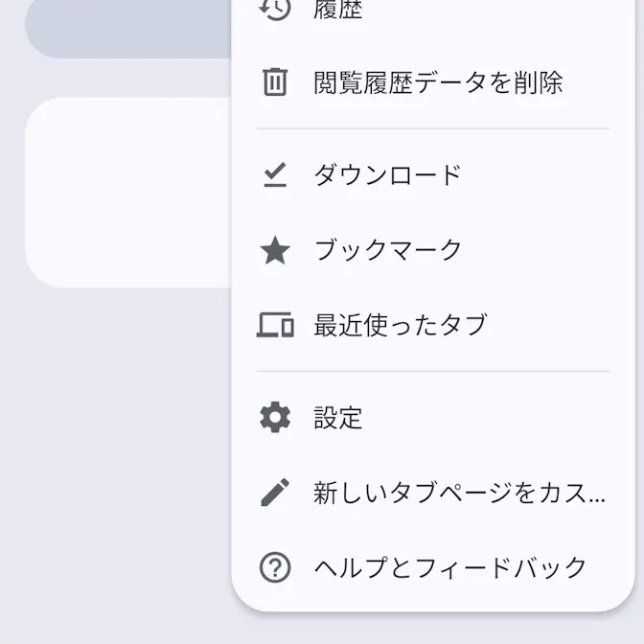Click the help question mark icon

pos(275,567)
